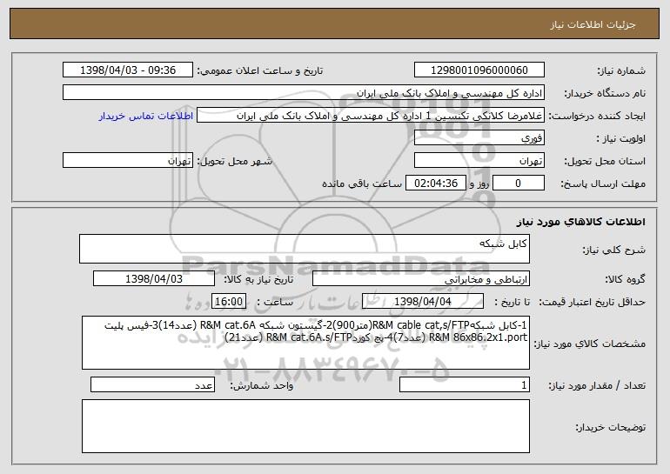Click general description field کابل شبکه
Screen dimensions: 670x474
[305, 249]
